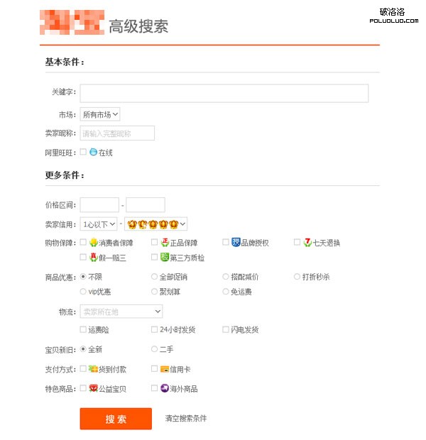Click the 消费者保障 yellow shield icon
Screen dimensions: 426x440
pos(93,243)
